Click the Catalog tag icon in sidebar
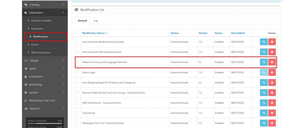Image resolution: width=307 pixels, height=128 pixels. click(26, 5)
